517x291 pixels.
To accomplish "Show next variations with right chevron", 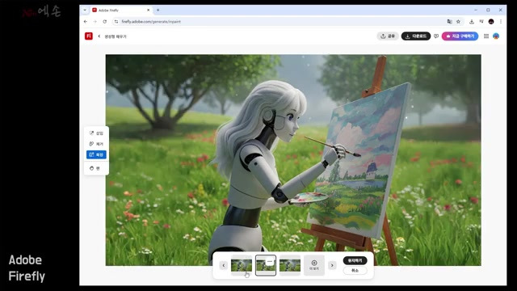I will click(332, 265).
